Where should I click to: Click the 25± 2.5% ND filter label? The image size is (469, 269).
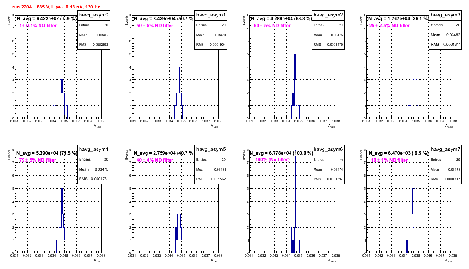point(389,26)
